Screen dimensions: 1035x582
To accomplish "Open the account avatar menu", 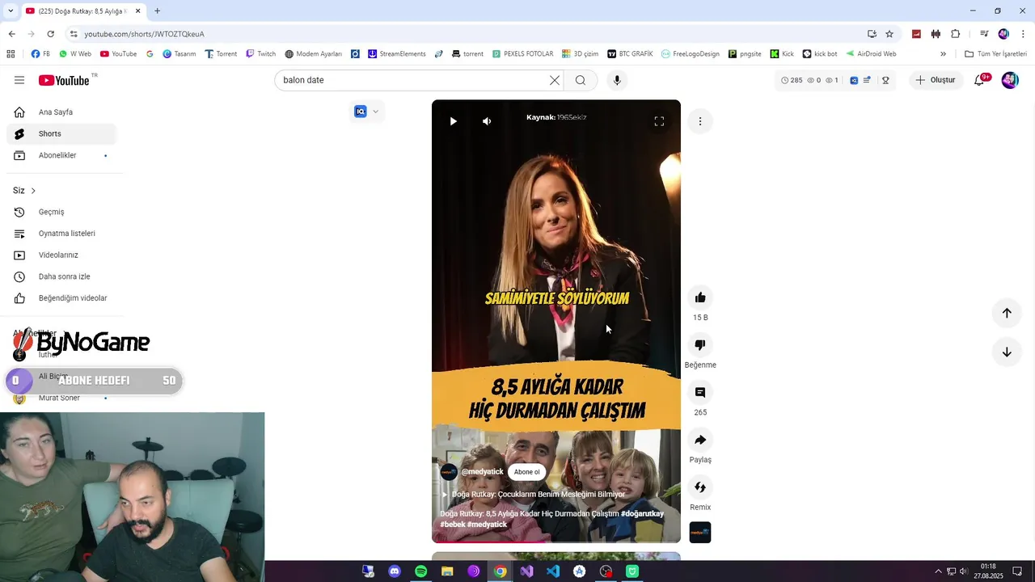I will point(1010,80).
